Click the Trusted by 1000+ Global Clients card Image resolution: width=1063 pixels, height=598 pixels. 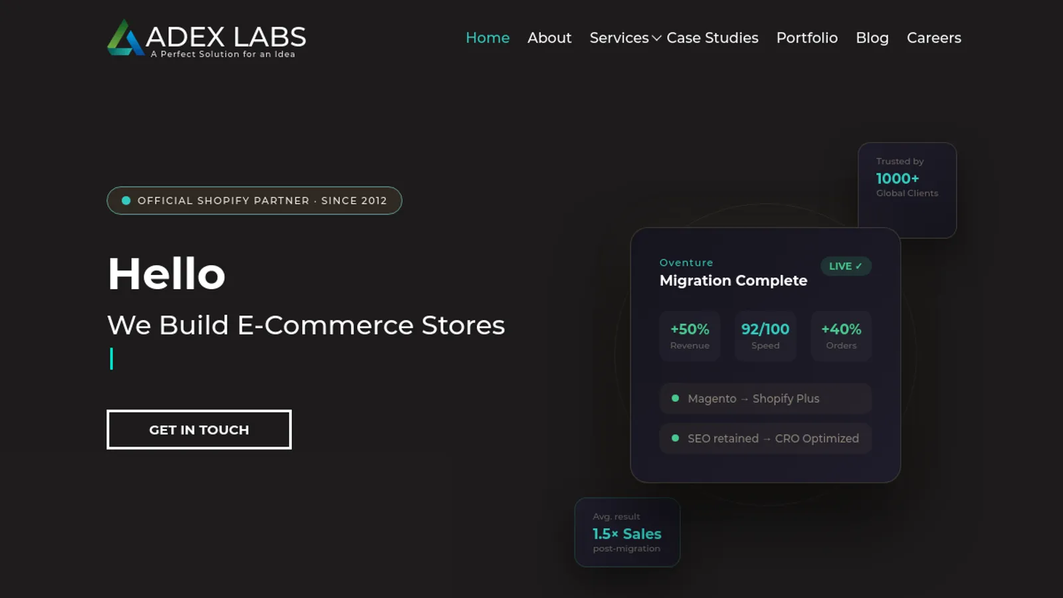(x=908, y=190)
